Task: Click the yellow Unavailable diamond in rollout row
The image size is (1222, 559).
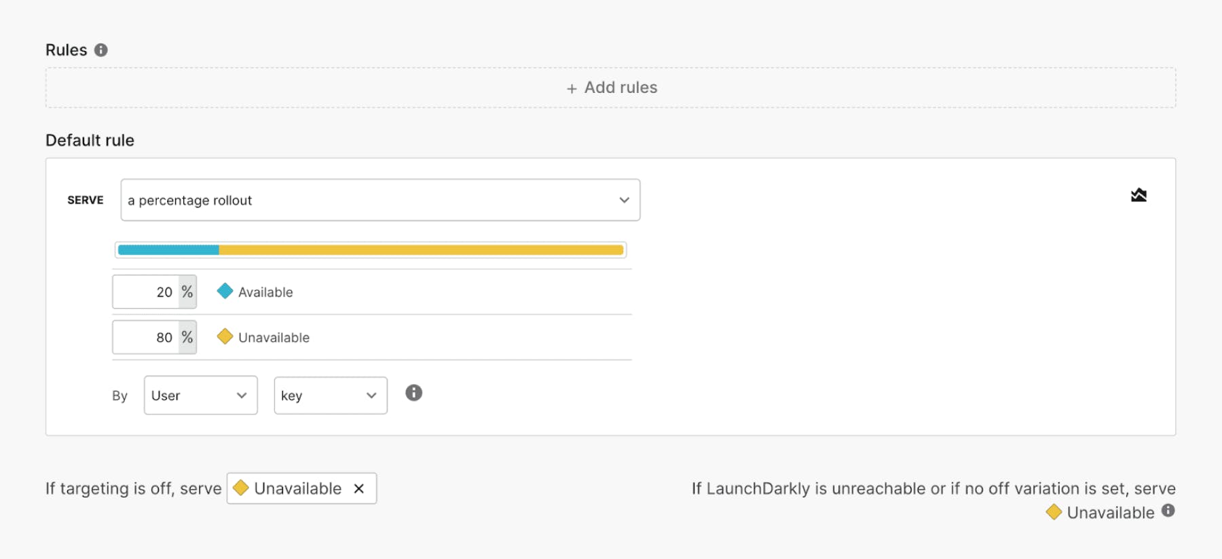Action: (x=225, y=336)
